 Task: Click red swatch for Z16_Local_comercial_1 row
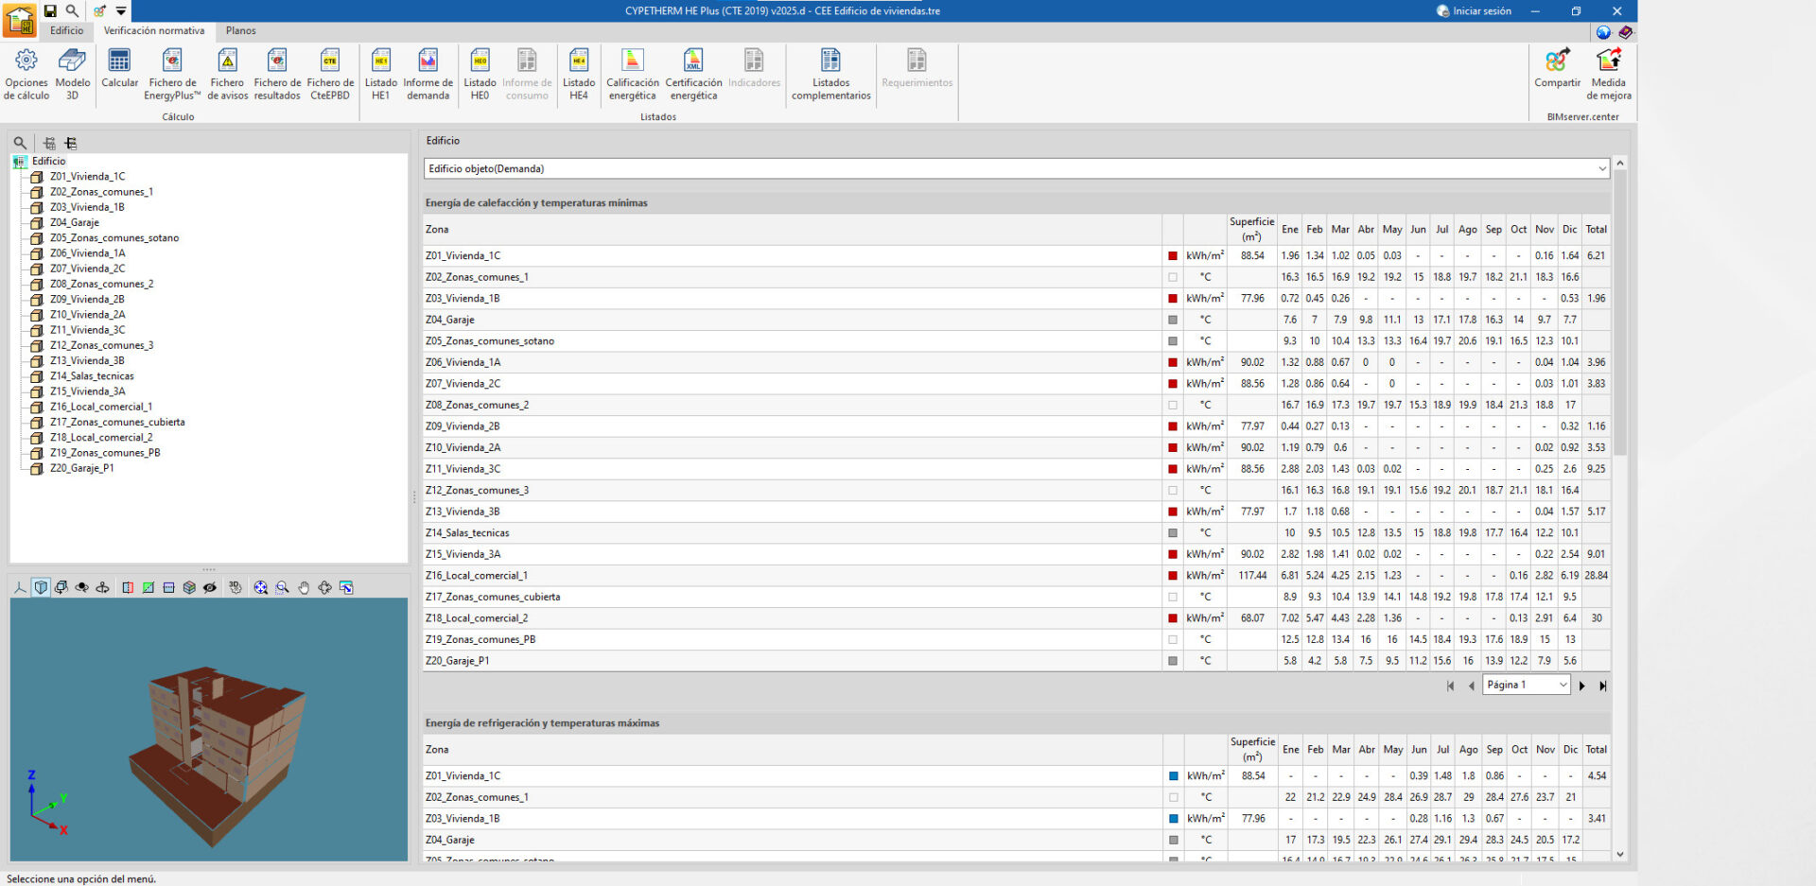[1173, 576]
